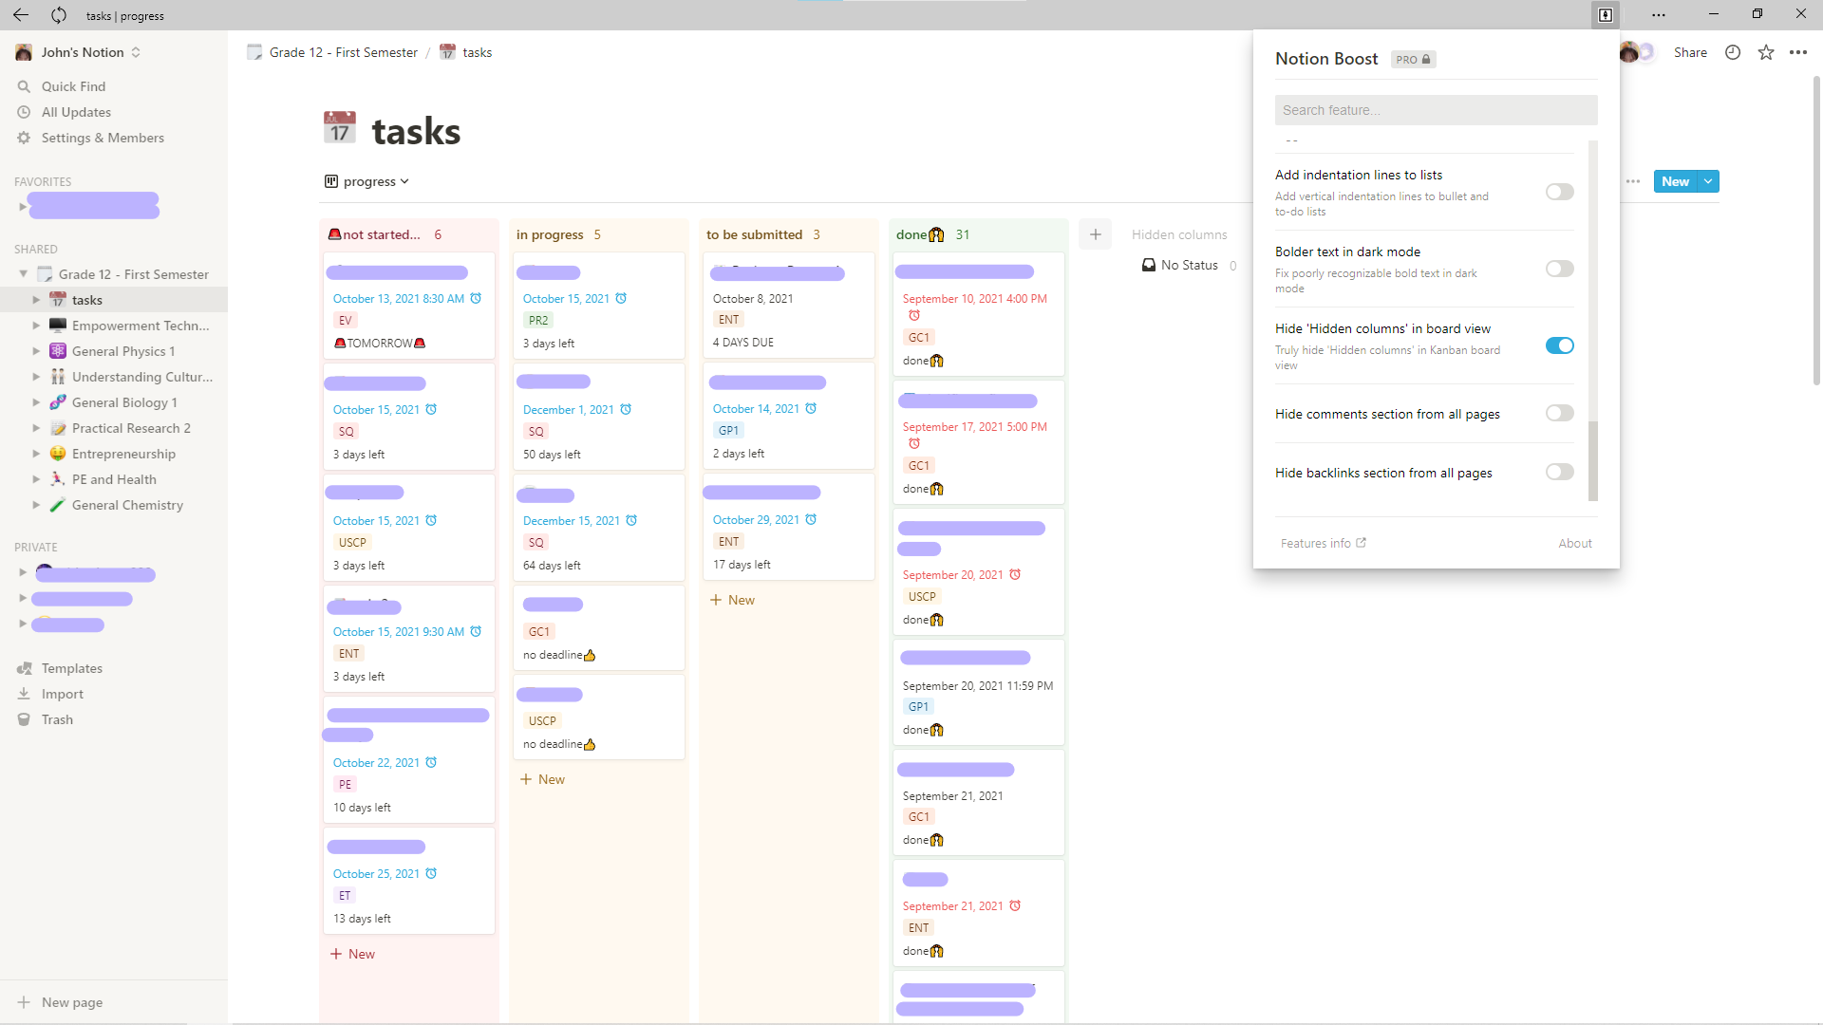Open the progress view dropdown
The width and height of the screenshot is (1823, 1025).
[x=366, y=181]
